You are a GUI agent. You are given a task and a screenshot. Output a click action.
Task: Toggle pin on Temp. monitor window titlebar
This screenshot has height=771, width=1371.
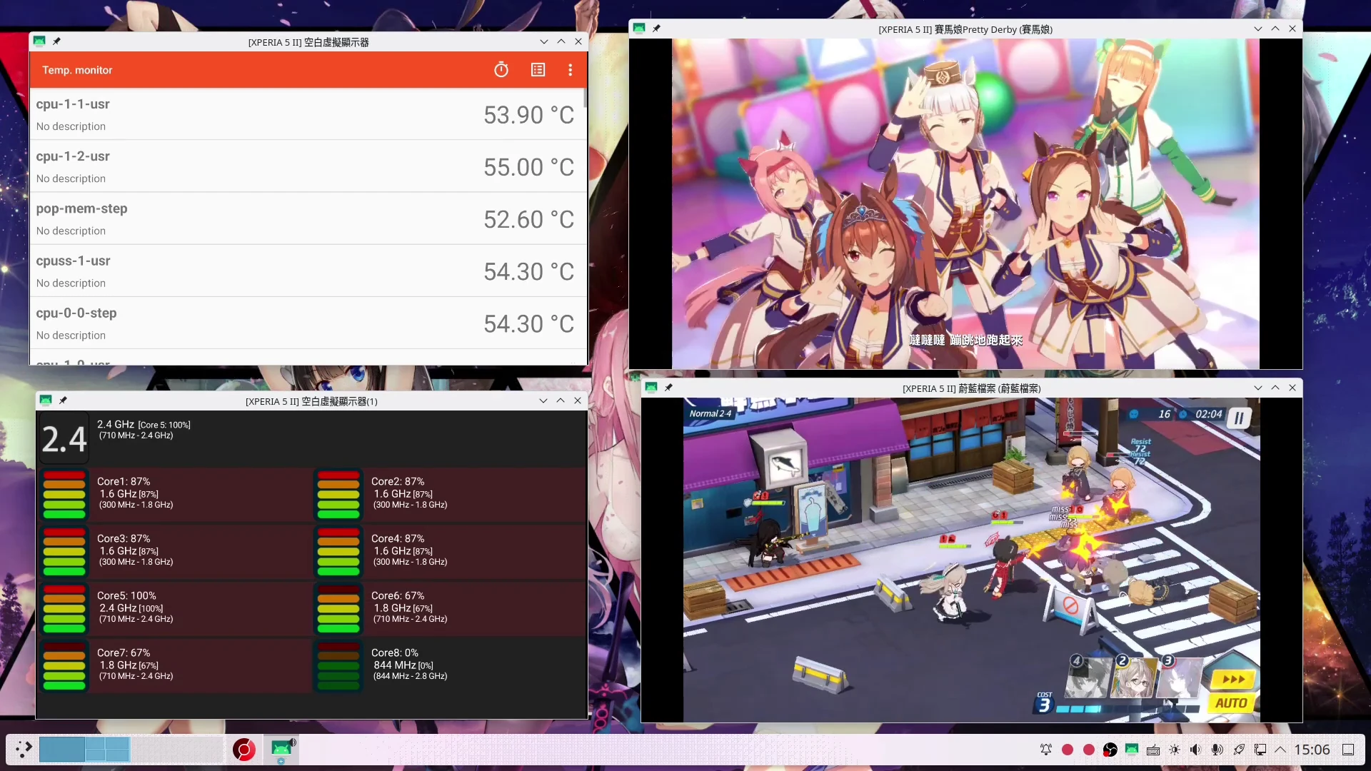pyautogui.click(x=57, y=41)
